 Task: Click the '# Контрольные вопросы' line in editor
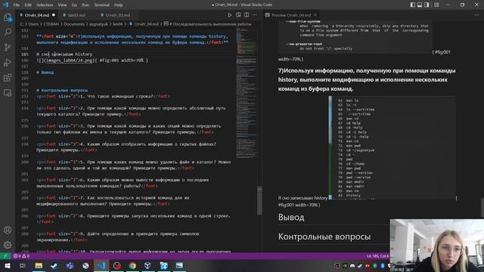click(x=62, y=90)
